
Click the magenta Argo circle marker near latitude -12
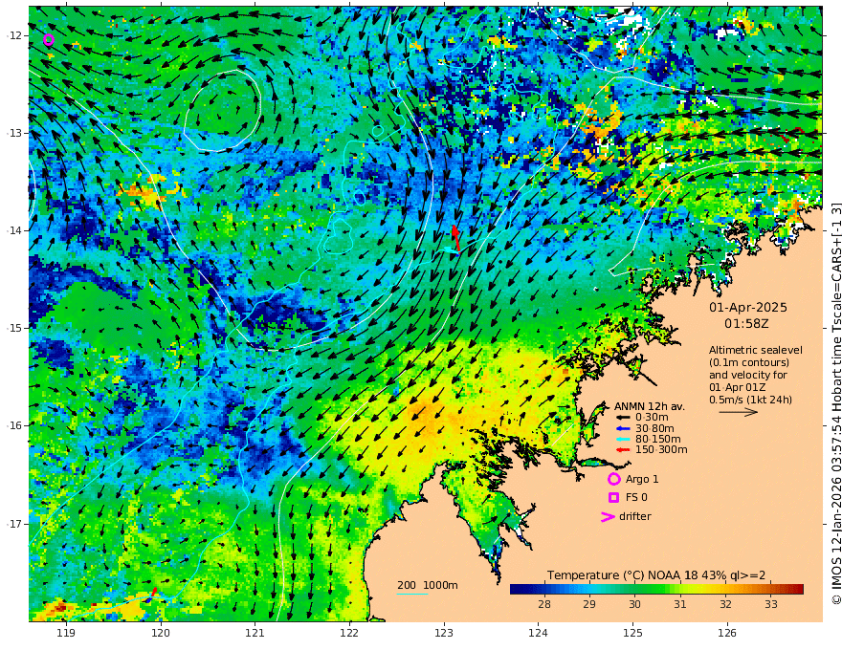(x=49, y=40)
